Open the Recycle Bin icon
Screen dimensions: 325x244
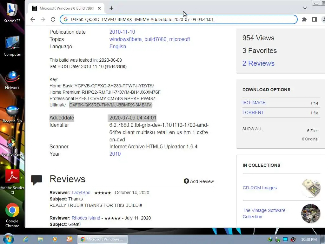click(12, 114)
